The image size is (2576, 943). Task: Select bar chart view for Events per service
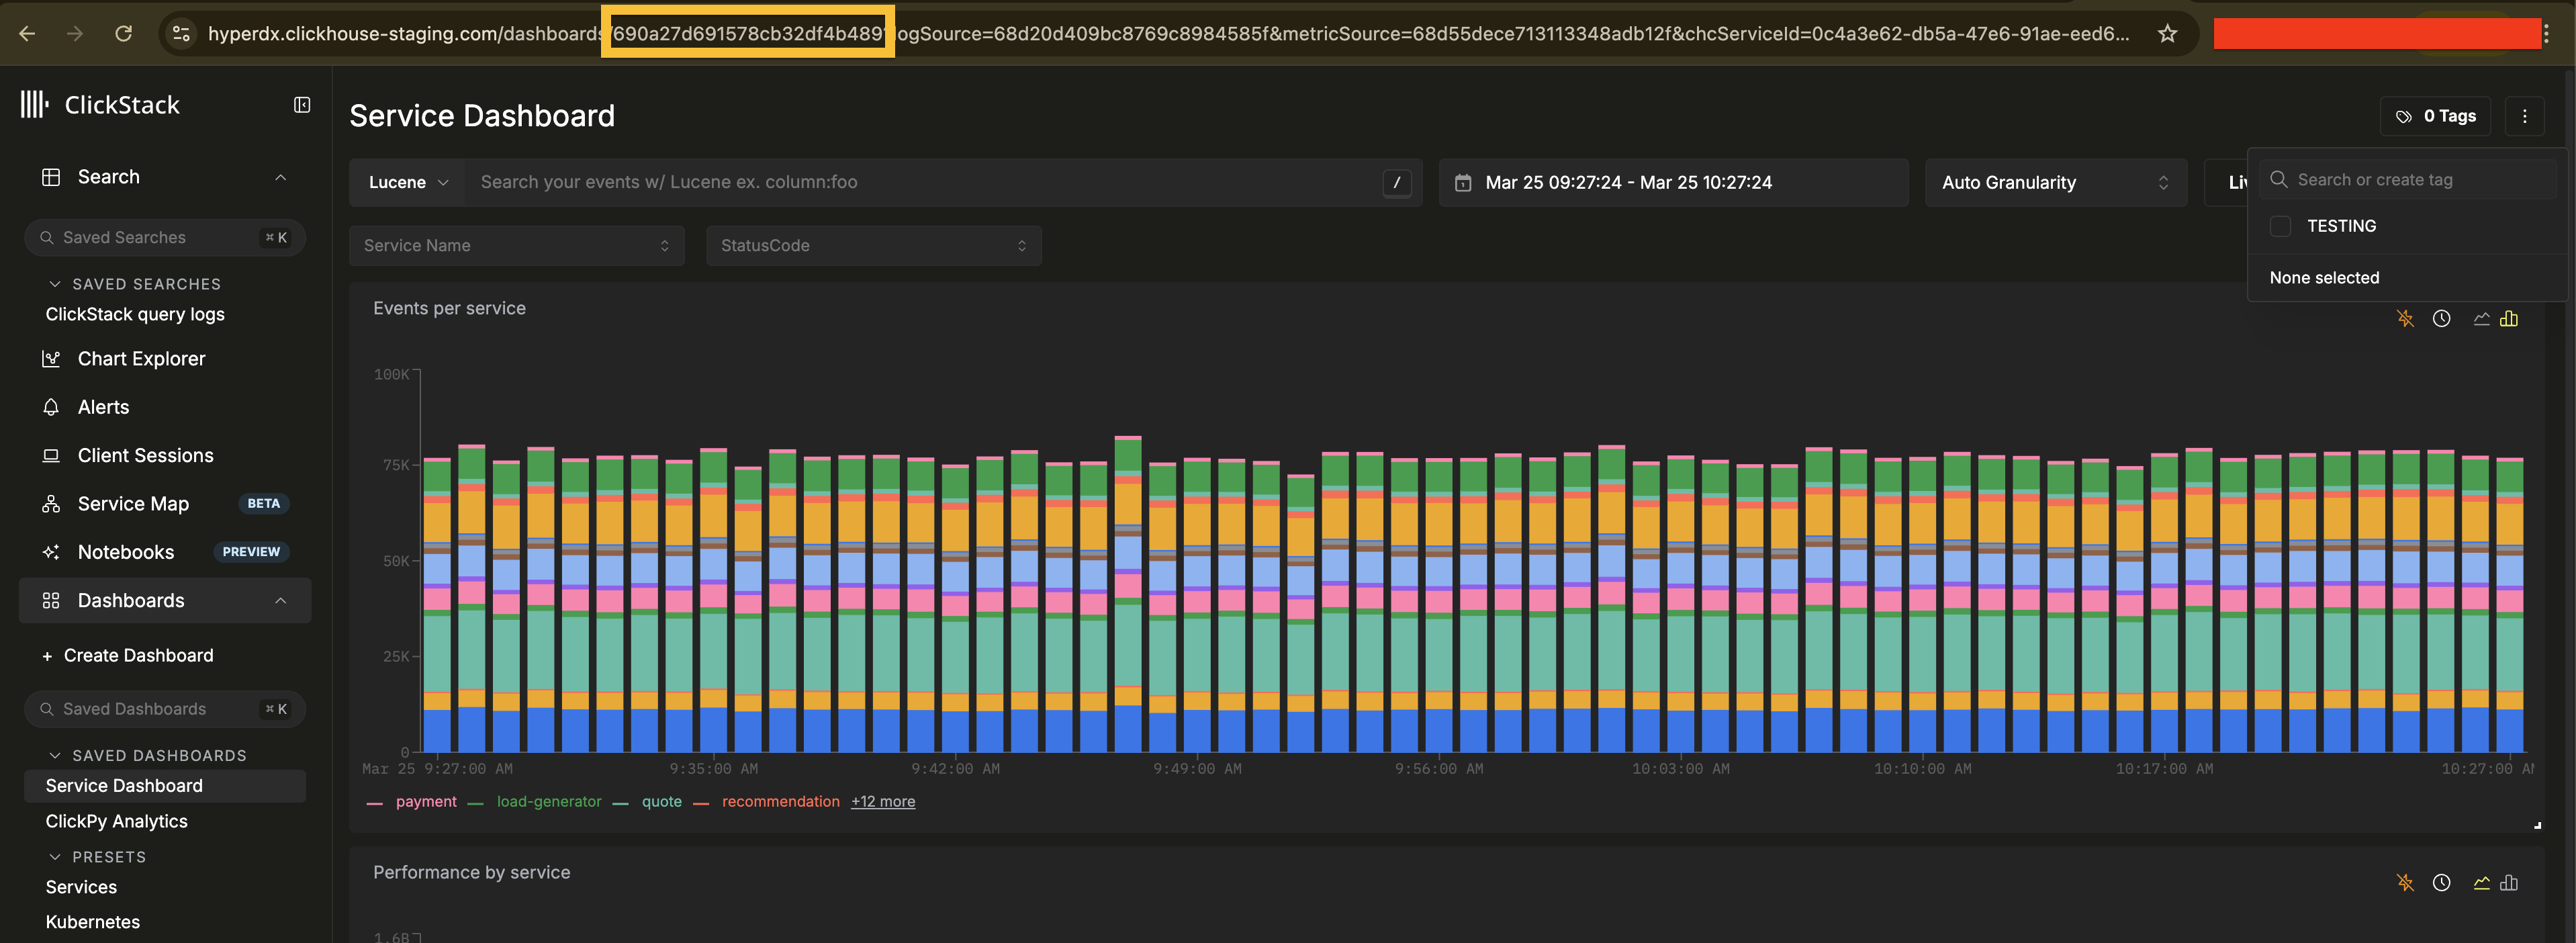tap(2509, 319)
